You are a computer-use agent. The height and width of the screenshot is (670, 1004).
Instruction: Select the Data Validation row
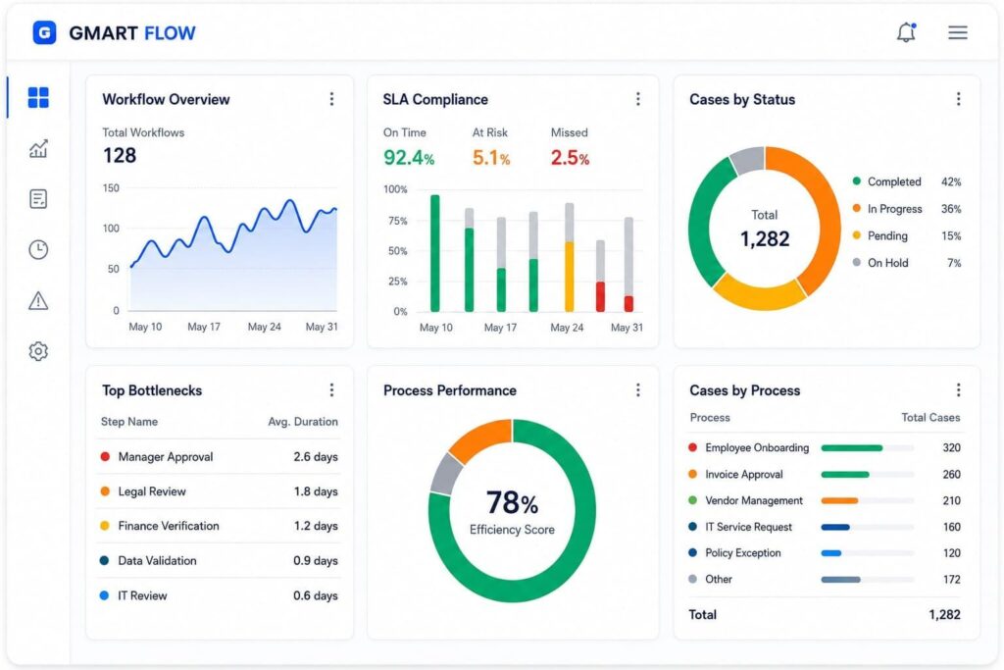pyautogui.click(x=219, y=560)
